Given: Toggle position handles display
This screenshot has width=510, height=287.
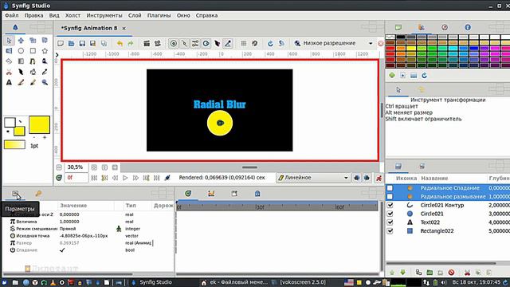Looking at the screenshot, I should 174,43.
